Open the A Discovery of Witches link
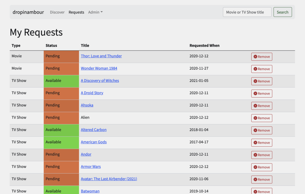 pyautogui.click(x=100, y=80)
